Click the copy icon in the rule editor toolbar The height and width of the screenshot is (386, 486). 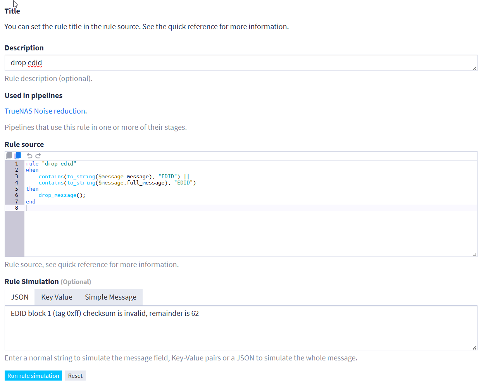click(x=9, y=156)
